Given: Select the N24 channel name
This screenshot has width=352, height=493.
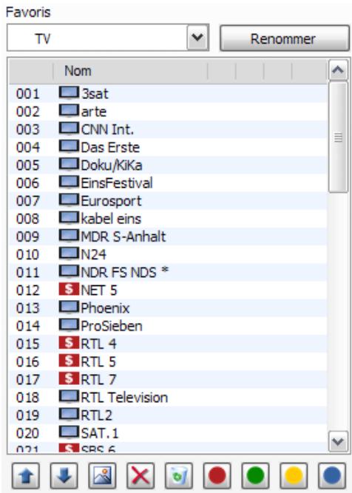Looking at the screenshot, I should [93, 254].
